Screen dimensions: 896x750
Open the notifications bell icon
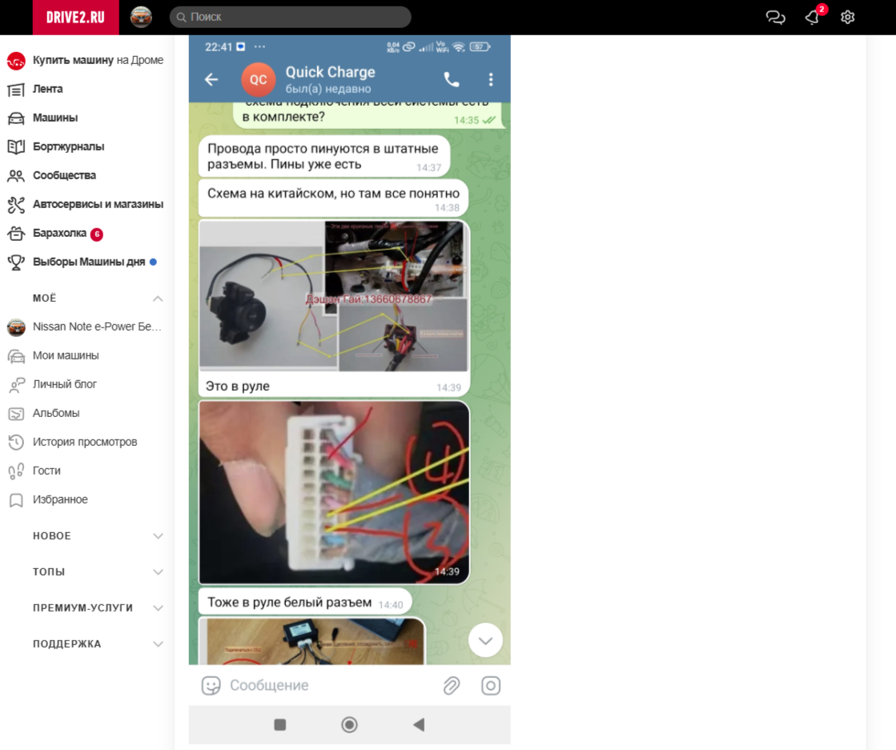(812, 18)
